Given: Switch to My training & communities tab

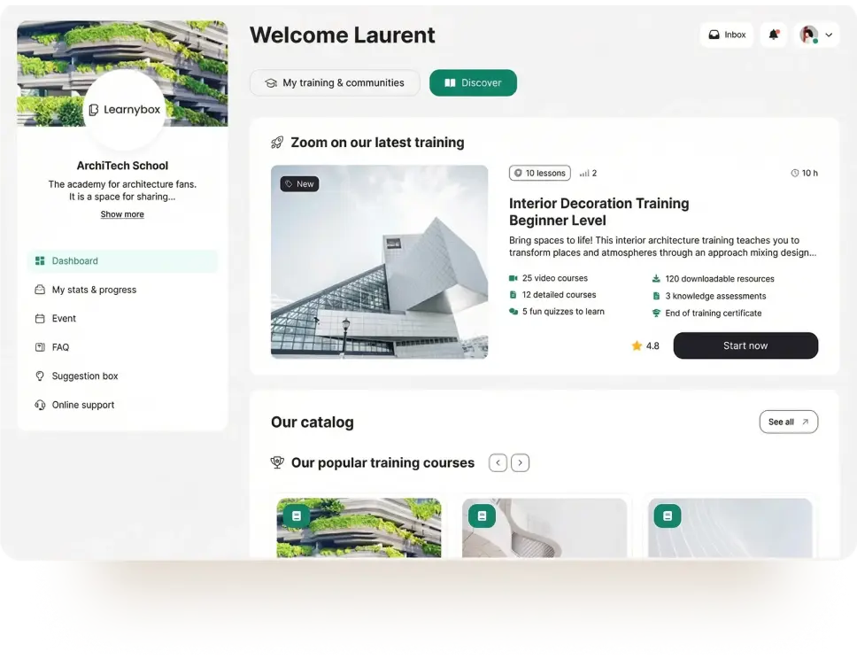Looking at the screenshot, I should tap(335, 82).
